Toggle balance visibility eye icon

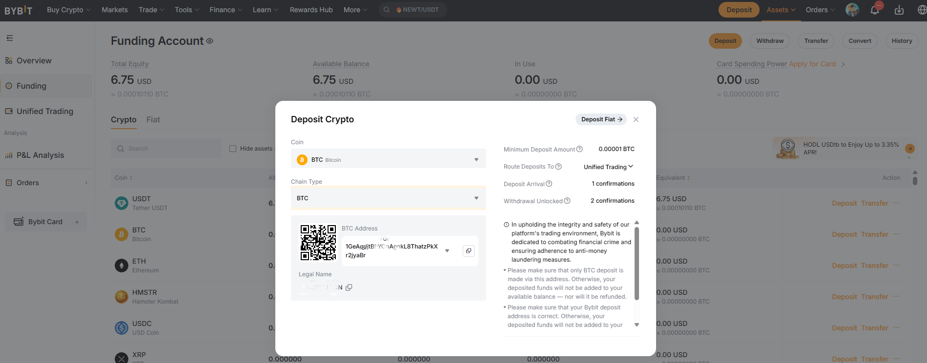pos(210,41)
